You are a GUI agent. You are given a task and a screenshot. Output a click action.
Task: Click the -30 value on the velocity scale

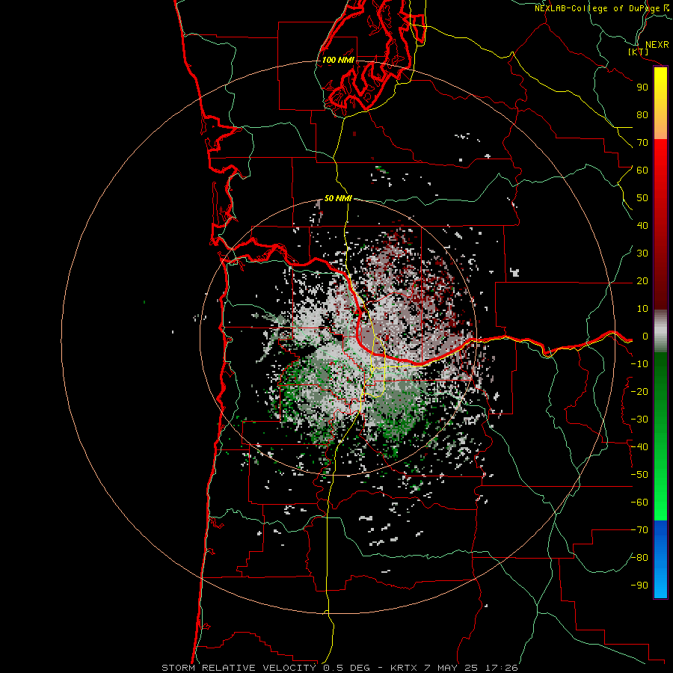click(x=639, y=420)
